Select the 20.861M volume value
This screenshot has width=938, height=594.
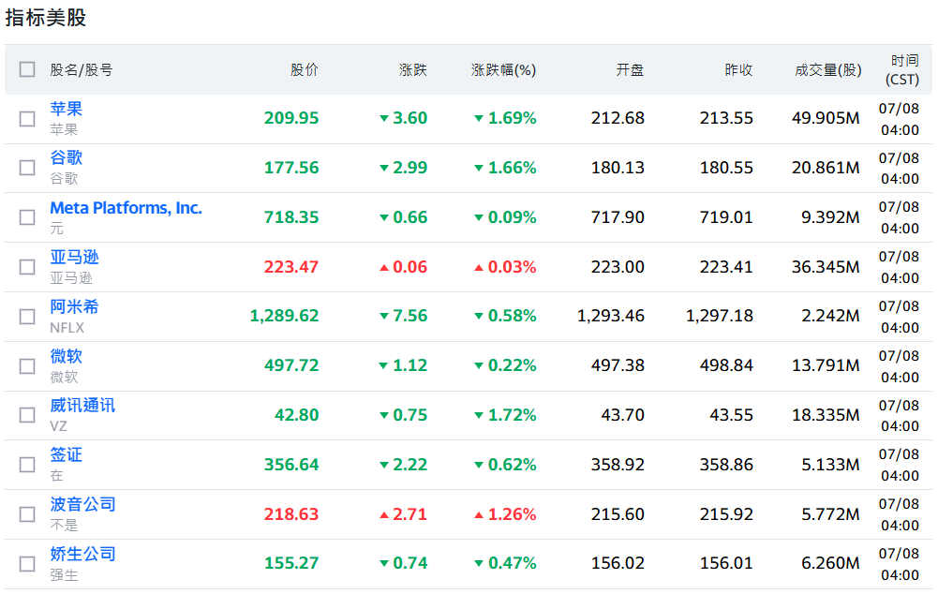point(826,168)
